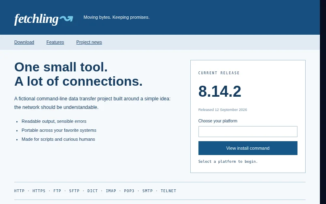326x204 pixels.
Task: Click the DICT protocol label
Action: [93, 191]
